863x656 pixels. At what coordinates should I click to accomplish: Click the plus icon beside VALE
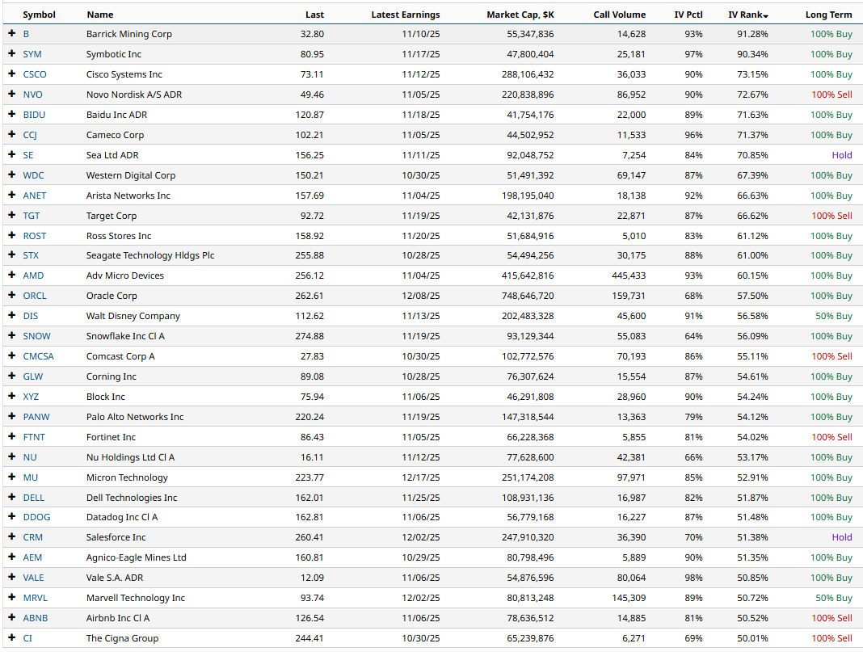[x=11, y=578]
